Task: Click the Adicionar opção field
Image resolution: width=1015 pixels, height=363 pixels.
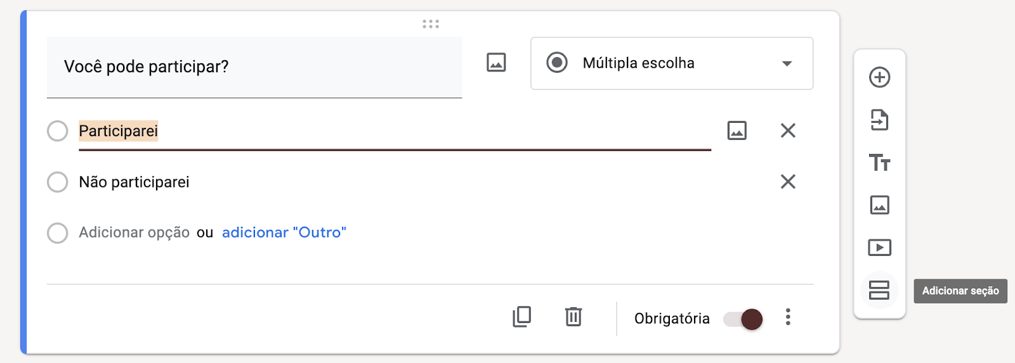Action: (x=134, y=232)
